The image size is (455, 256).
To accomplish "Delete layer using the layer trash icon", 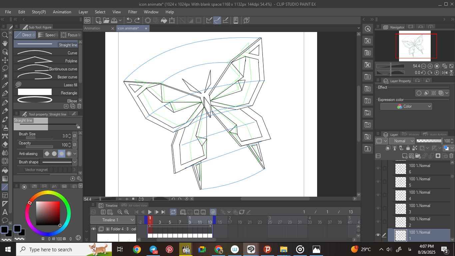I will (451, 156).
